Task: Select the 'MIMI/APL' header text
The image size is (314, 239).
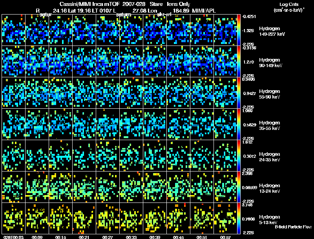Action: tap(204, 11)
